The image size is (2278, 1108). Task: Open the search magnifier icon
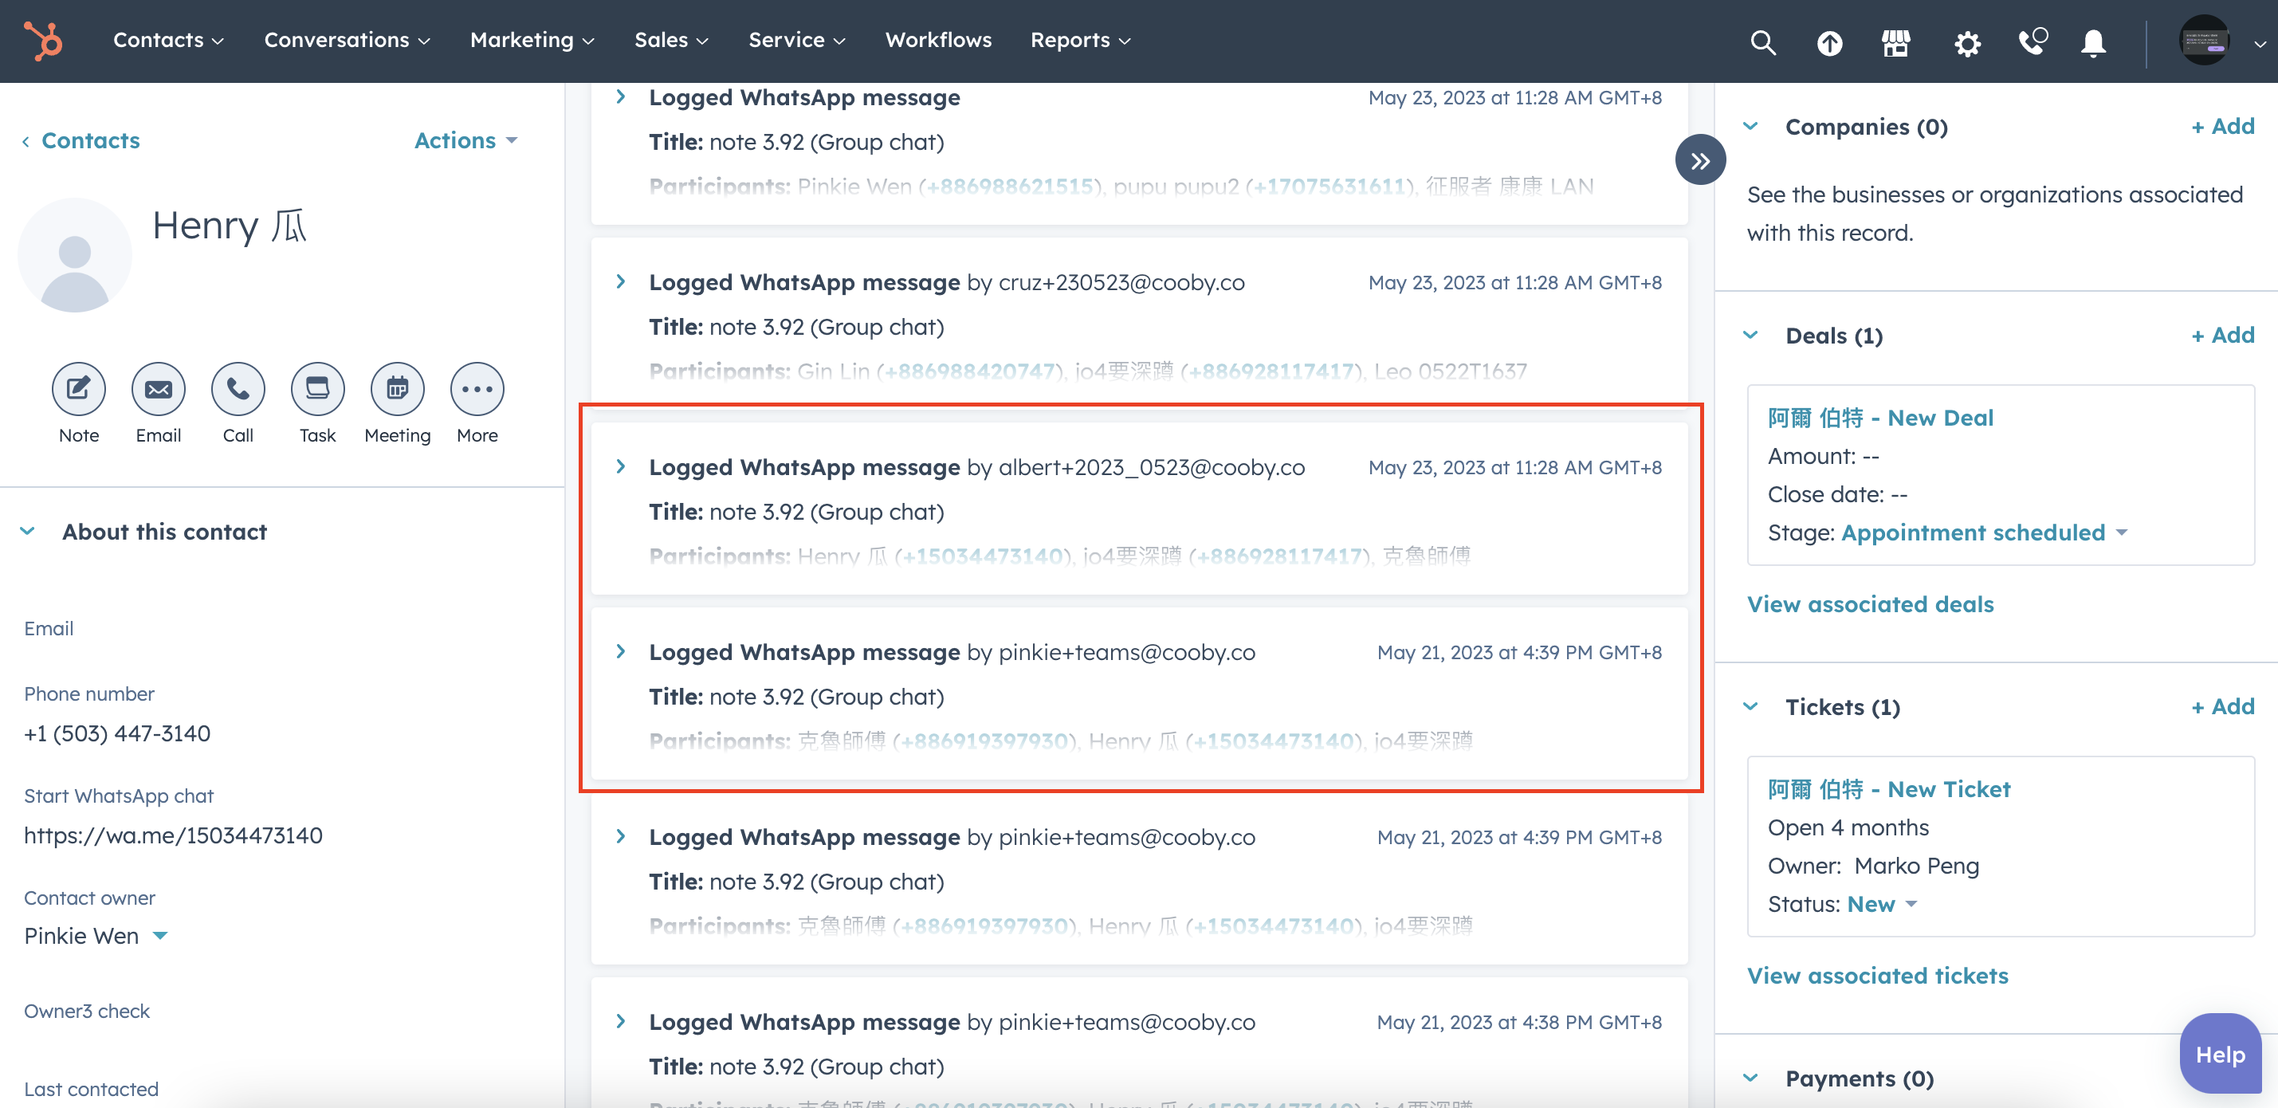[1762, 42]
